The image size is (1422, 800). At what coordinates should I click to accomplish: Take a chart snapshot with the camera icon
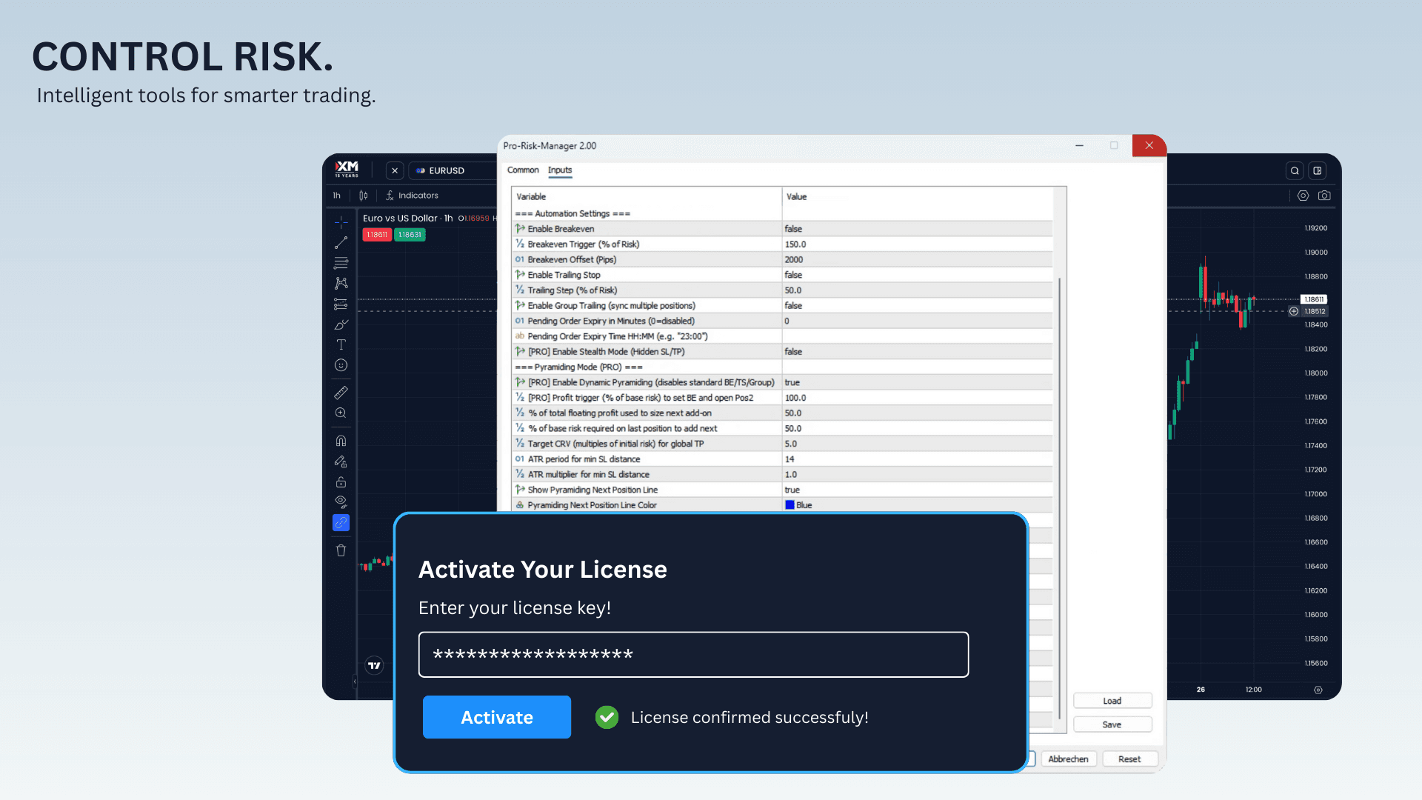pyautogui.click(x=1324, y=196)
